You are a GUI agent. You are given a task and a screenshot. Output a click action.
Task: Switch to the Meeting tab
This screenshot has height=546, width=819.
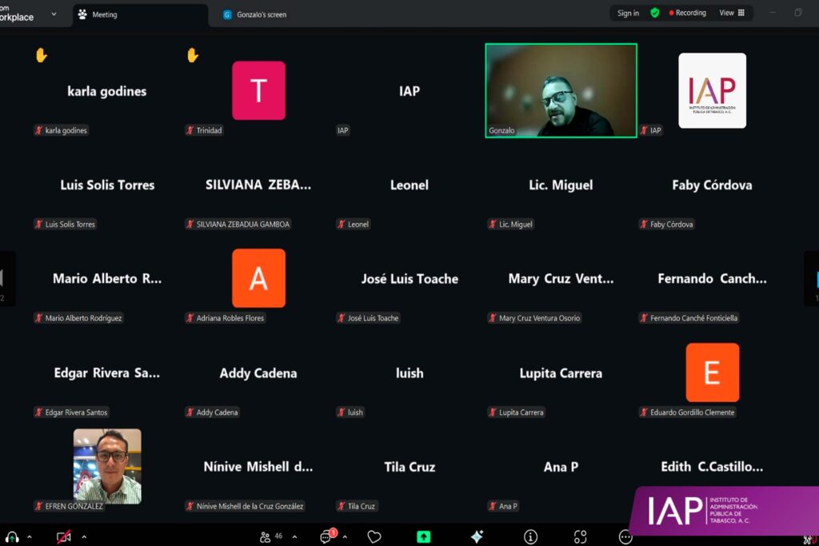pos(104,14)
